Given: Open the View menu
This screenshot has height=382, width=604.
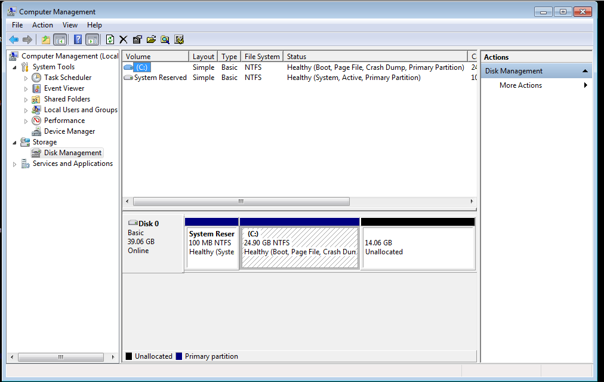Looking at the screenshot, I should (70, 25).
